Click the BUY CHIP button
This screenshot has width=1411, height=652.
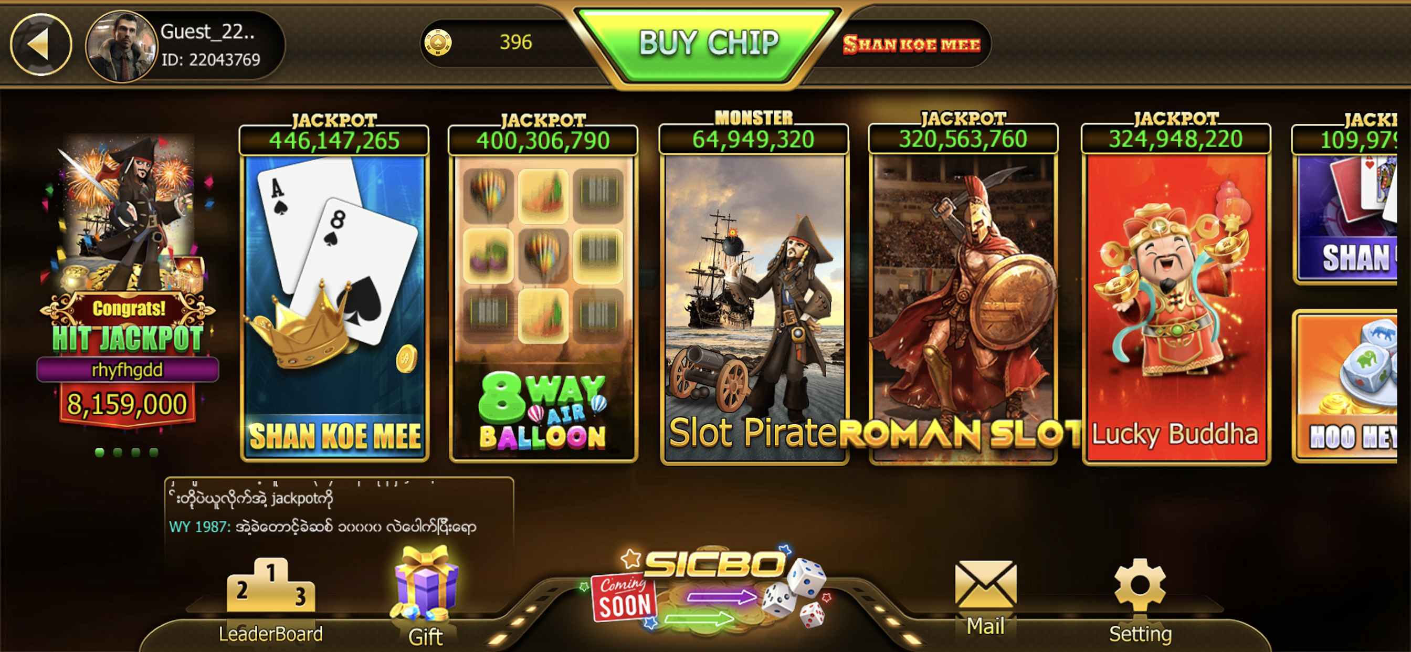(708, 44)
